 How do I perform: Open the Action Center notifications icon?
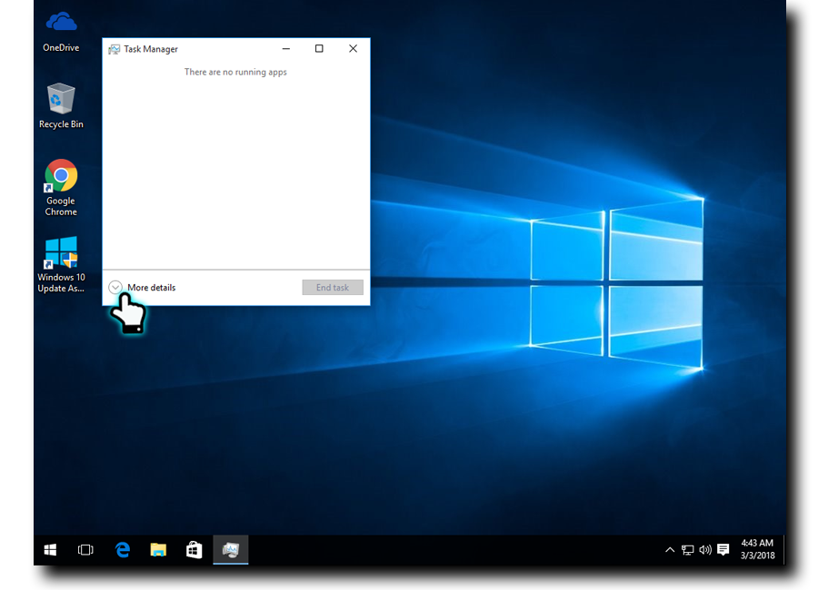coord(723,550)
